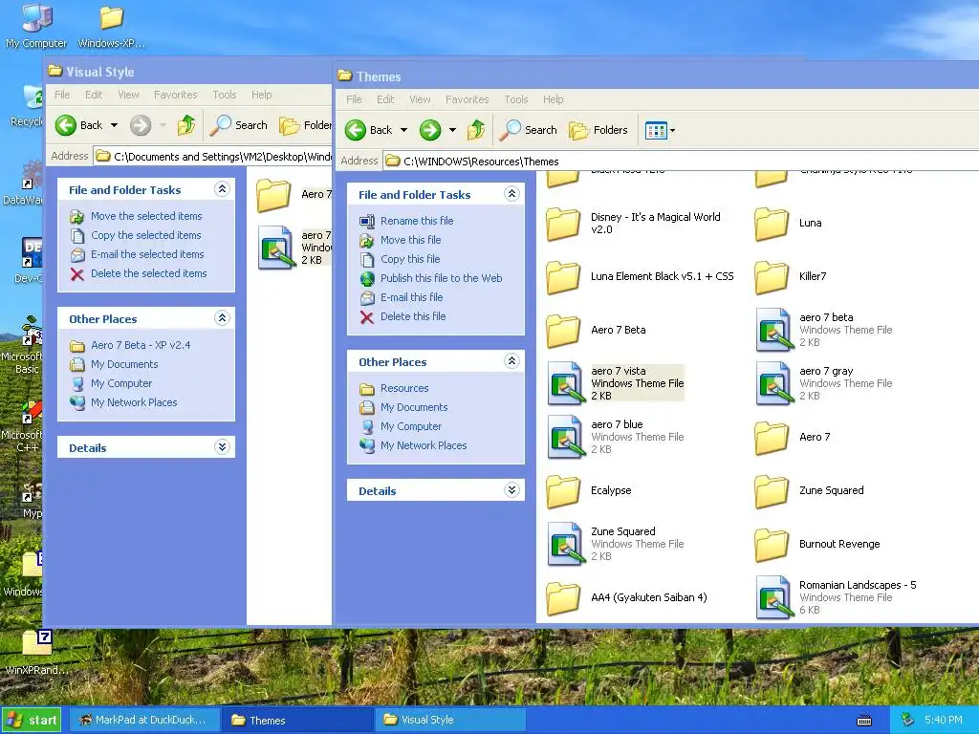
Task: Click Up folder icon in Visual Style window
Action: click(x=186, y=125)
